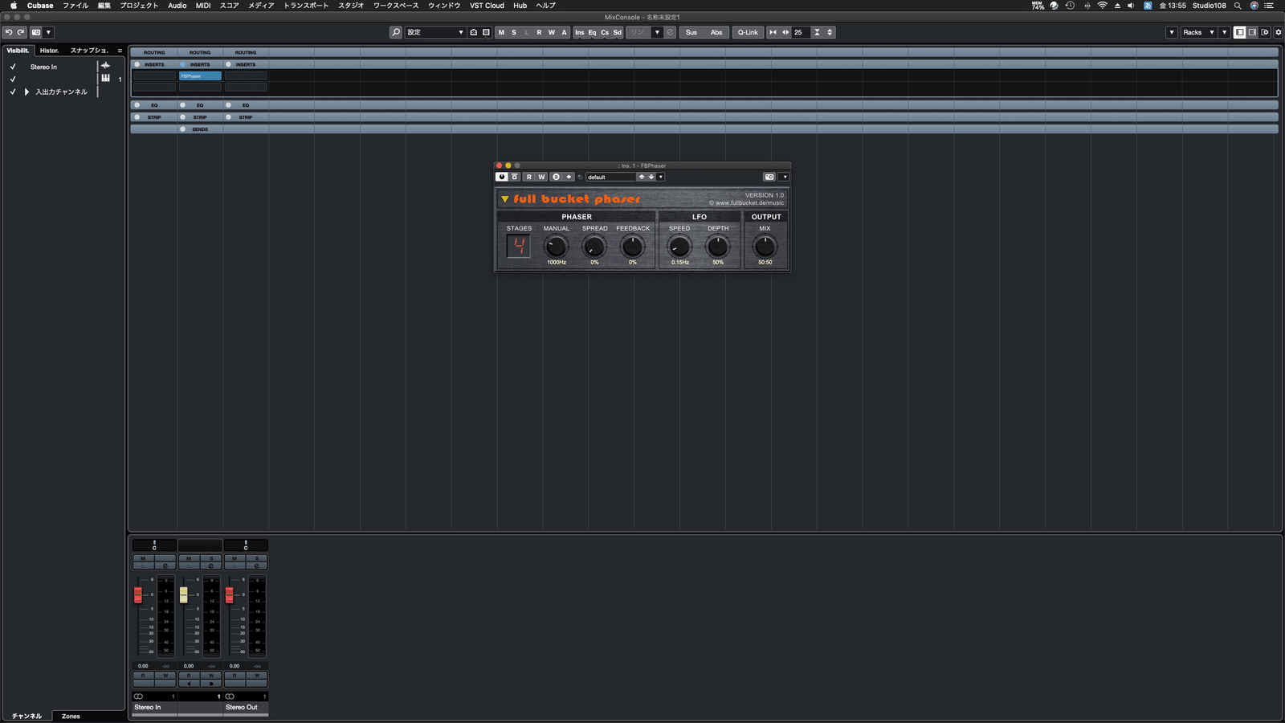The height and width of the screenshot is (723, 1285).
Task: Click the undo arrow in MixConsole toolbar
Action: point(9,32)
